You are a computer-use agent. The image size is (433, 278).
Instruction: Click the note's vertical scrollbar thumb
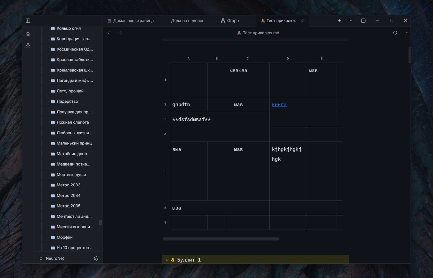(410, 55)
